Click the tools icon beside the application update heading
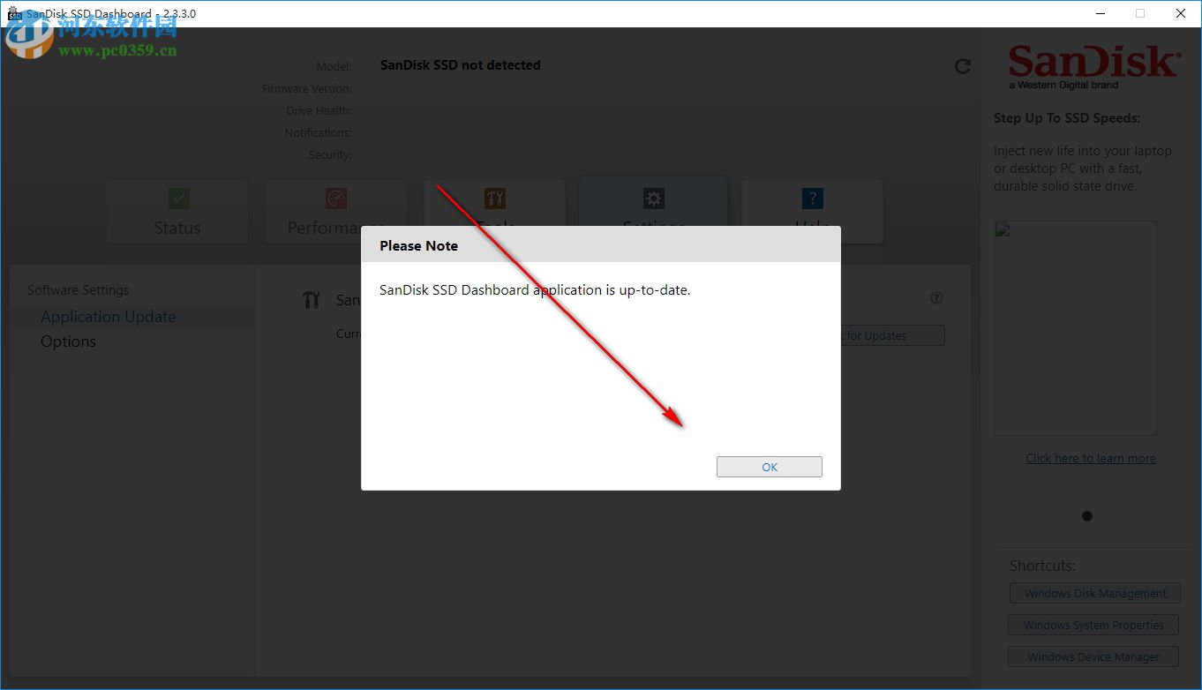Viewport: 1202px width, 690px height. [311, 300]
